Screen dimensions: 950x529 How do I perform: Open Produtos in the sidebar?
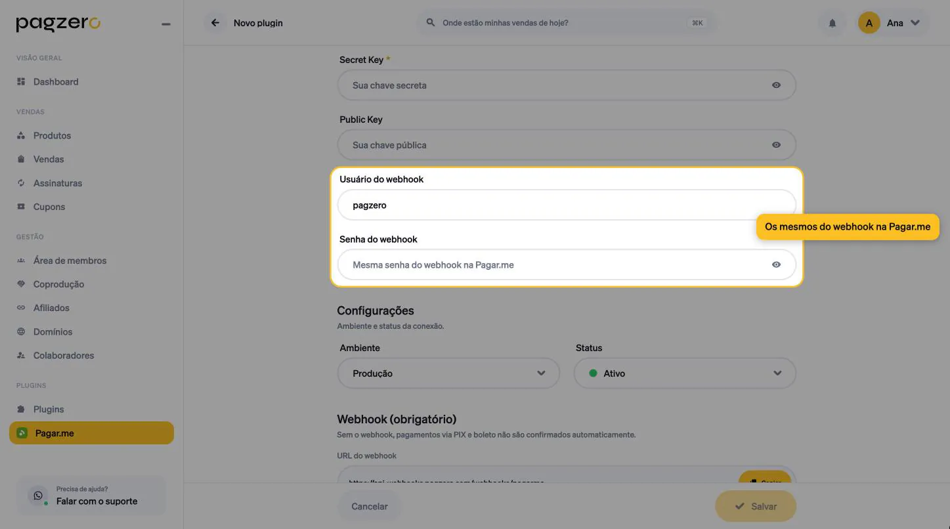pos(92,136)
